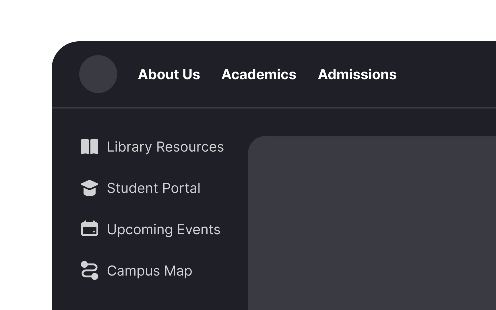The image size is (496, 310).
Task: Click the route icon beside Campus Map
Action: (90, 270)
